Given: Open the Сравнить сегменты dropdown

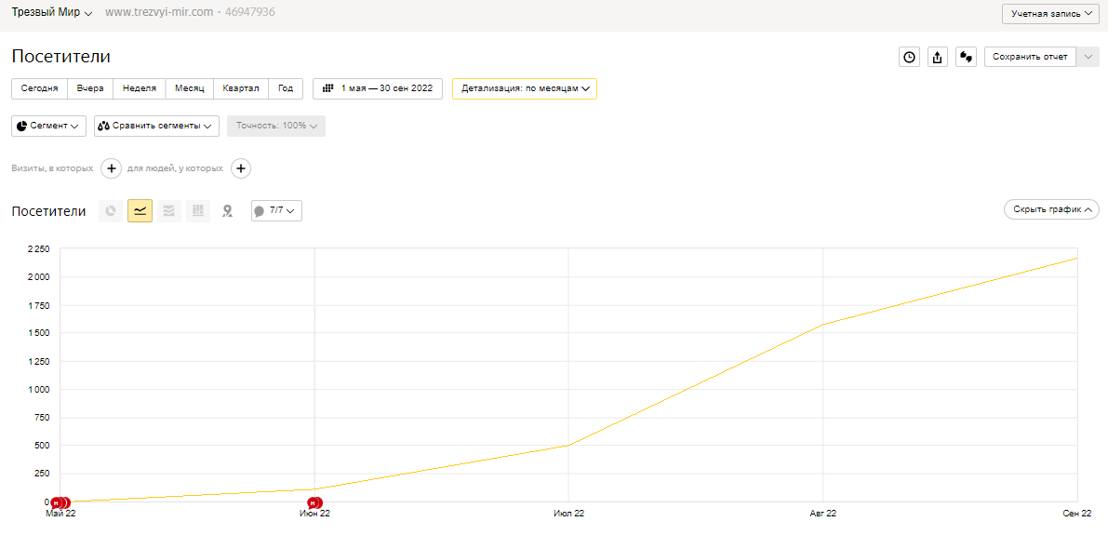Looking at the screenshot, I should (156, 126).
